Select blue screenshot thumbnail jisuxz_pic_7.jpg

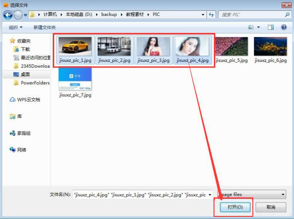coord(75,79)
